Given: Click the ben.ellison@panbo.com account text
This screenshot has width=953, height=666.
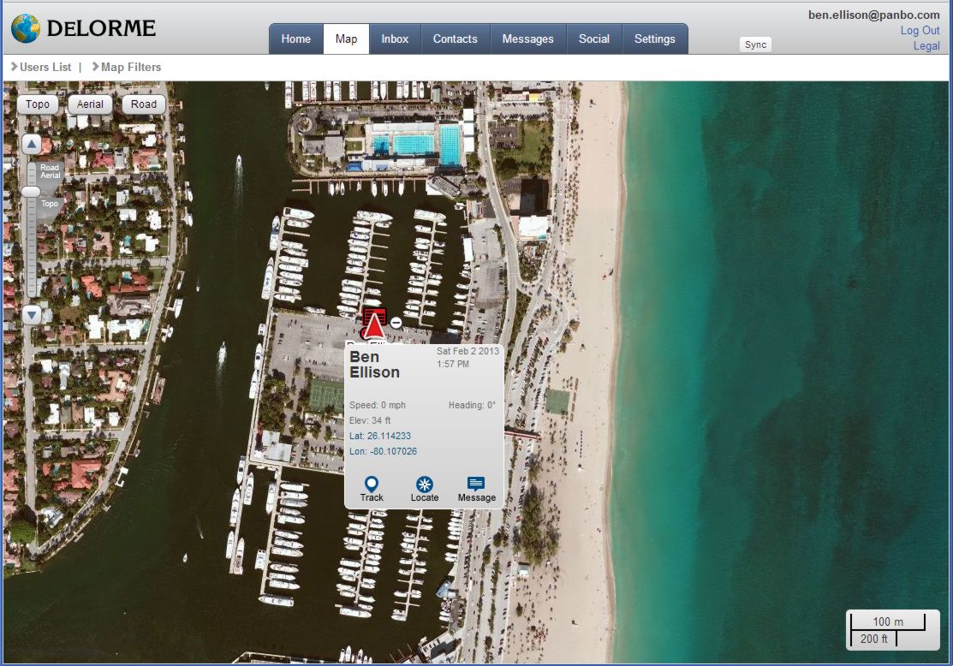Looking at the screenshot, I should 874,15.
